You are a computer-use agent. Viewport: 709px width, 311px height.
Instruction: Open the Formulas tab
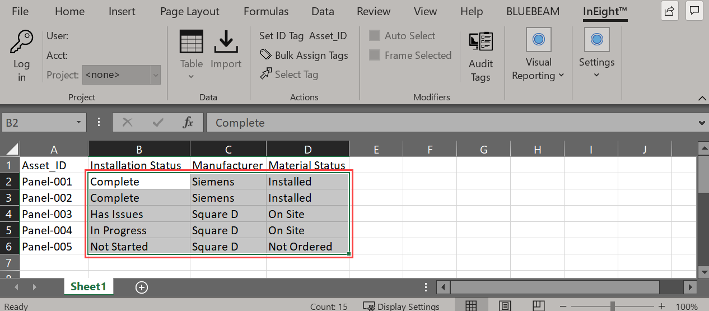(266, 11)
